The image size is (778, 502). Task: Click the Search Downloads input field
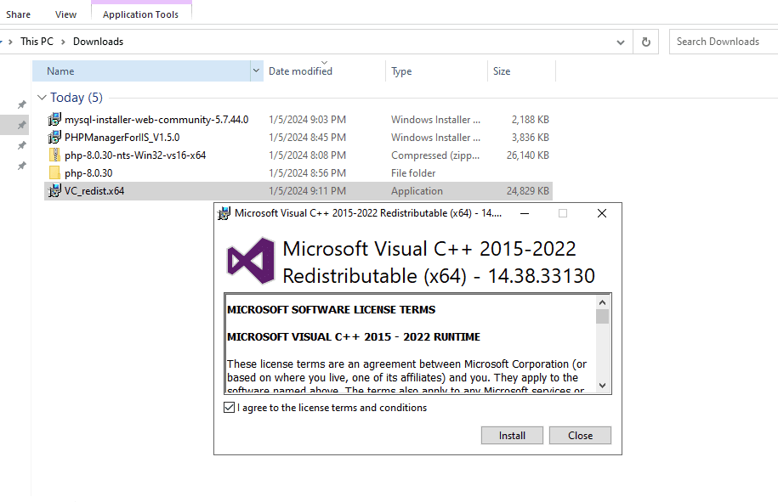[723, 42]
